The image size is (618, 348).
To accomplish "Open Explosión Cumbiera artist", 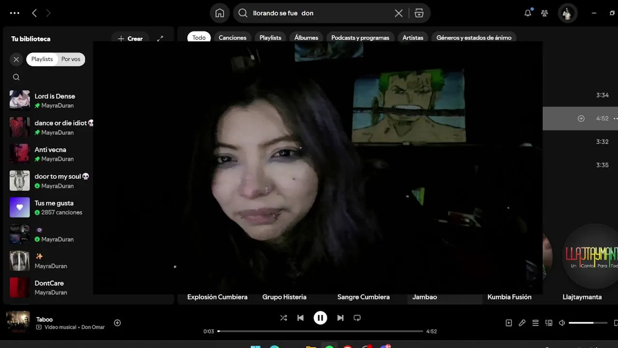I will (x=217, y=297).
